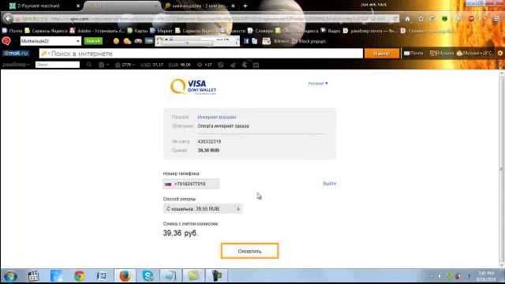
Task: Click the green Search button
Action: coord(93,41)
